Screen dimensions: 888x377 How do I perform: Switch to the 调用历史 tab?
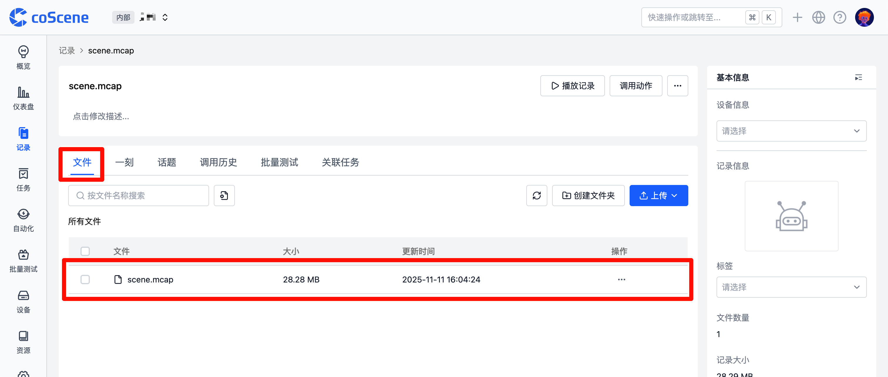point(218,162)
